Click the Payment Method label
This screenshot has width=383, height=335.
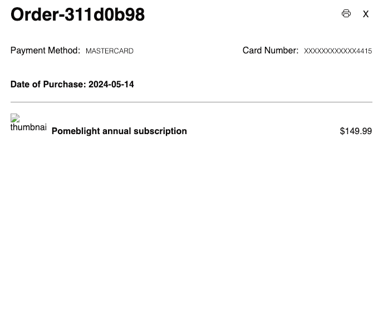coord(45,51)
